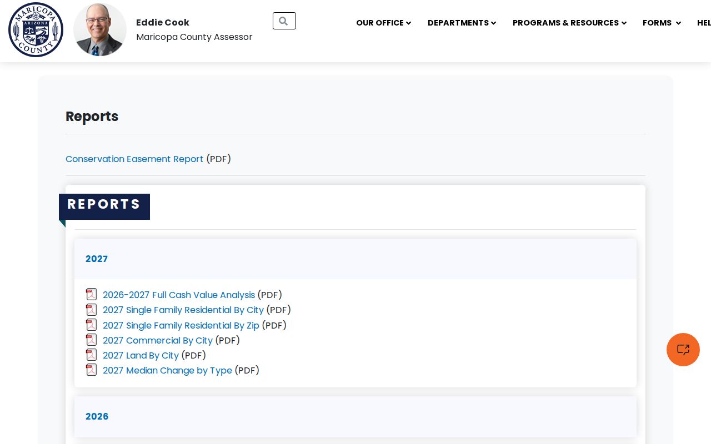
Task: Click the Eddie Cook name text
Action: pos(163,23)
